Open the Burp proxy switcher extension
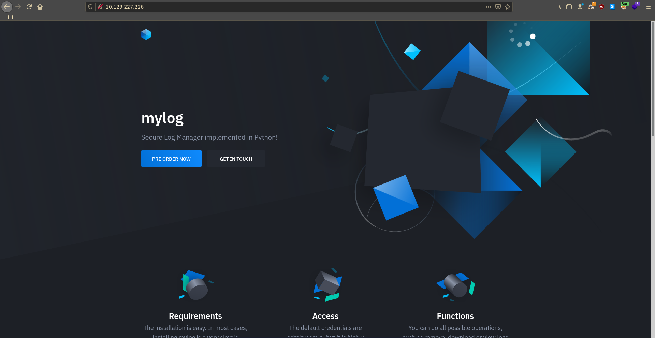The width and height of the screenshot is (655, 338). (x=624, y=6)
